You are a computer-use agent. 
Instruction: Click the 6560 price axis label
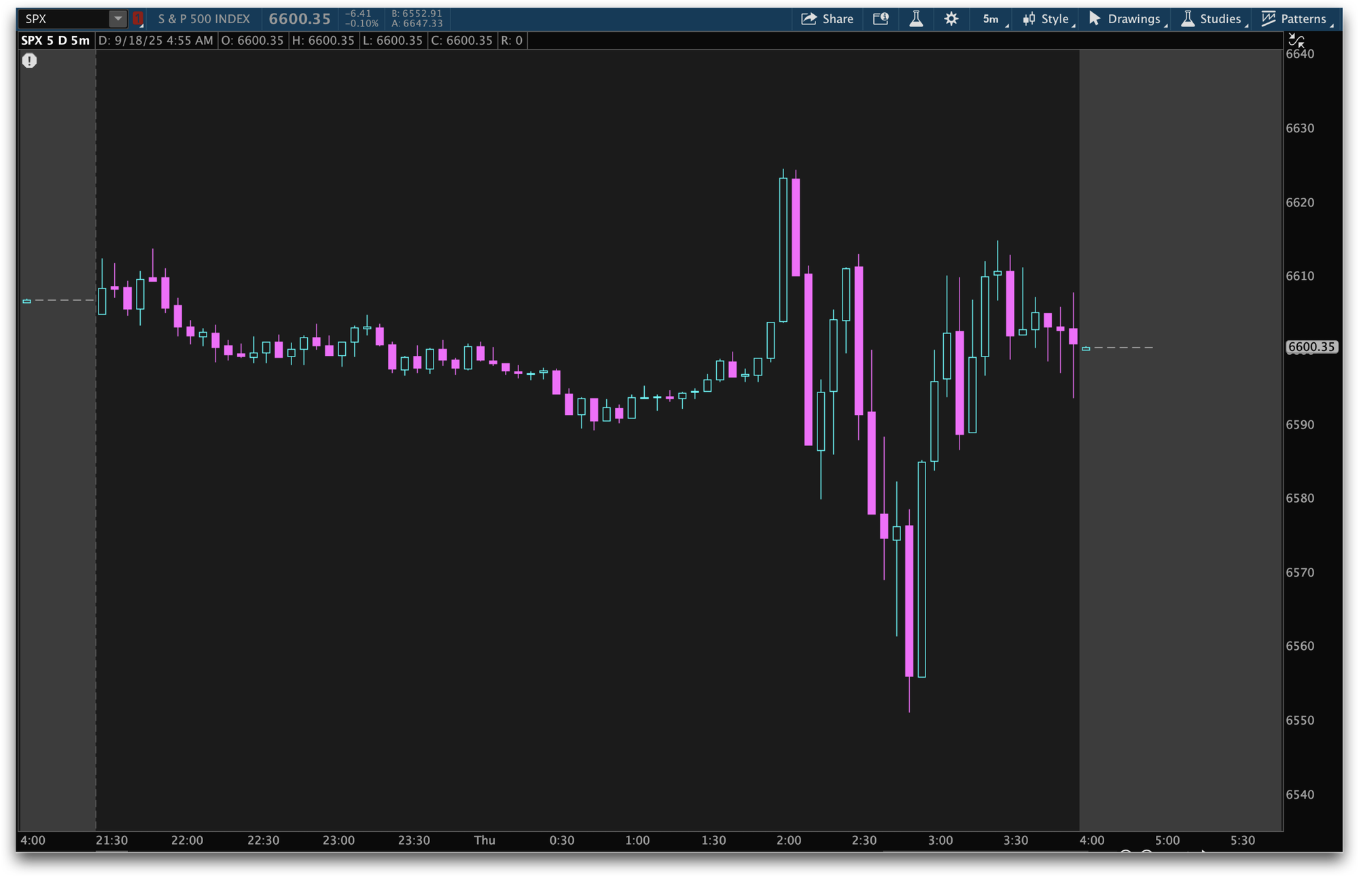[x=1300, y=646]
